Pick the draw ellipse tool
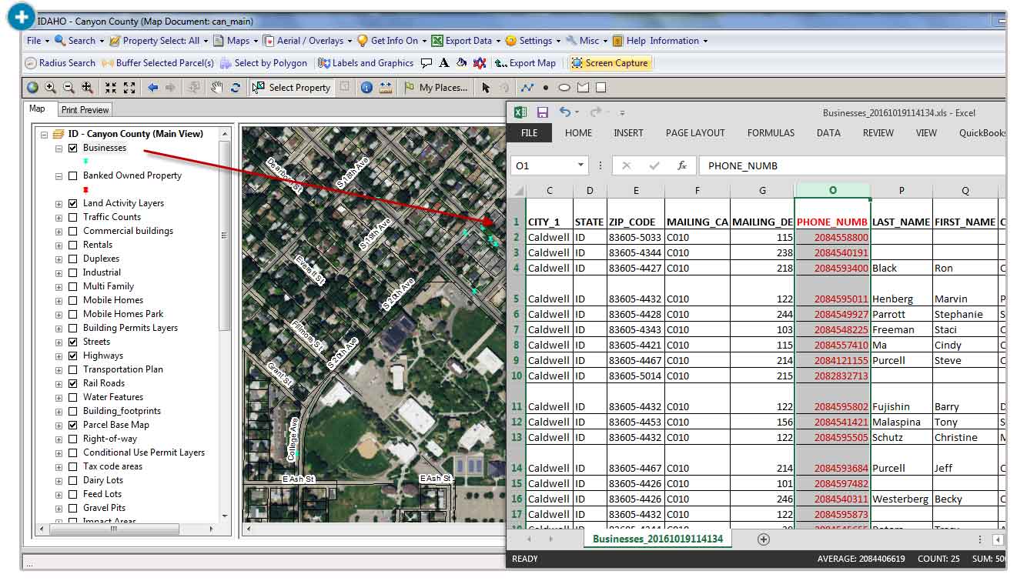The width and height of the screenshot is (1027, 581). click(x=564, y=88)
